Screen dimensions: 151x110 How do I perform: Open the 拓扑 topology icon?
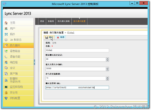6,34
